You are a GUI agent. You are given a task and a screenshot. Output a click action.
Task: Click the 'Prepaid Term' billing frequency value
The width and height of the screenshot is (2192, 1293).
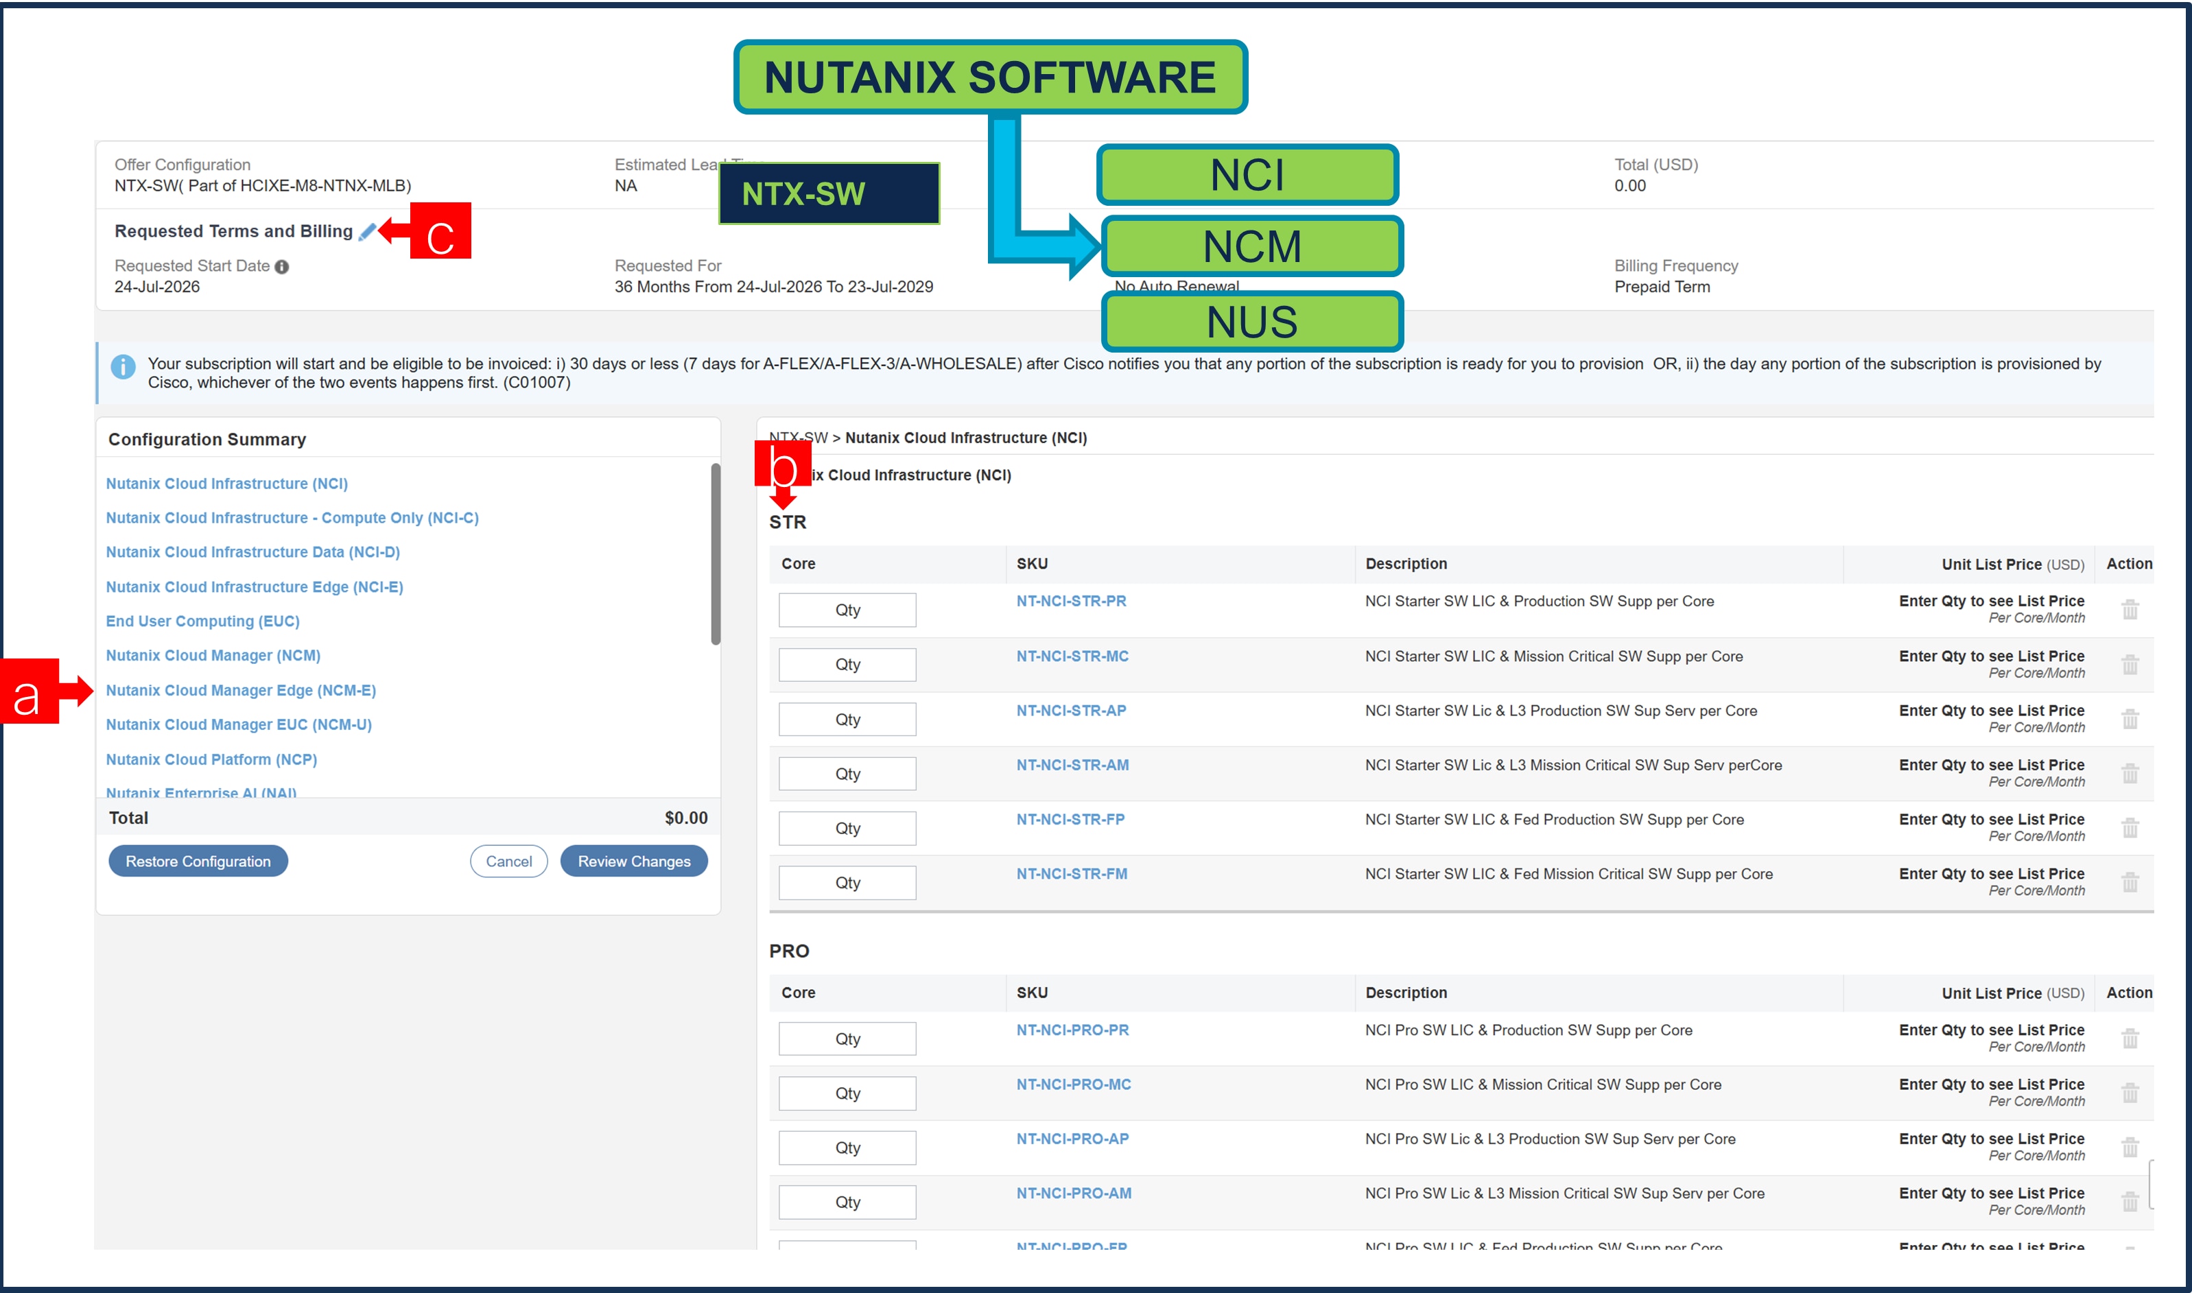click(x=1662, y=287)
